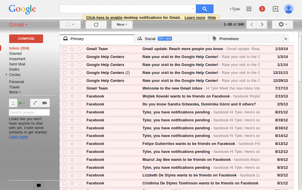Check the Facebook email dated 8/21/12
Screen dimensions: 302x190
[x=65, y=112]
